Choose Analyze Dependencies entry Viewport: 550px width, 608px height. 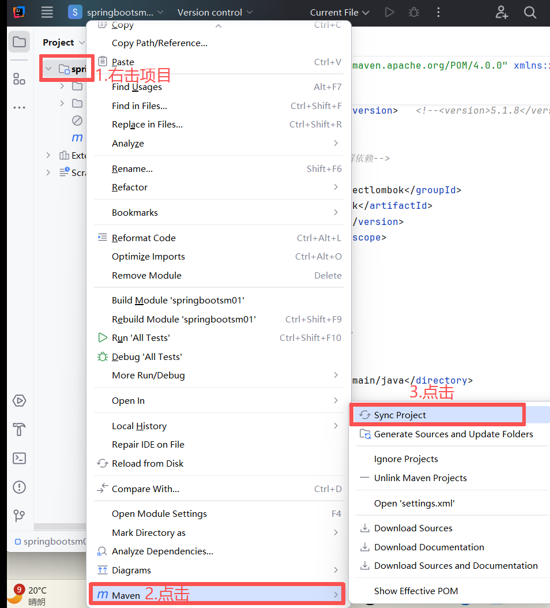[x=219, y=551]
